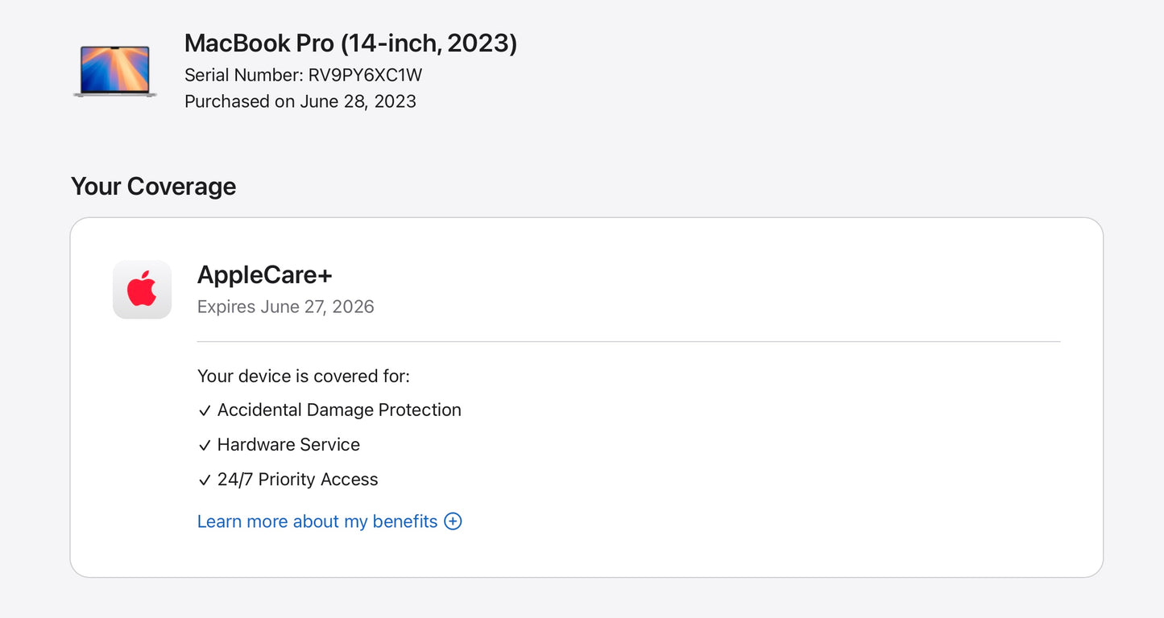
Task: Click the checkmark beside Hardware Service
Action: click(x=205, y=445)
